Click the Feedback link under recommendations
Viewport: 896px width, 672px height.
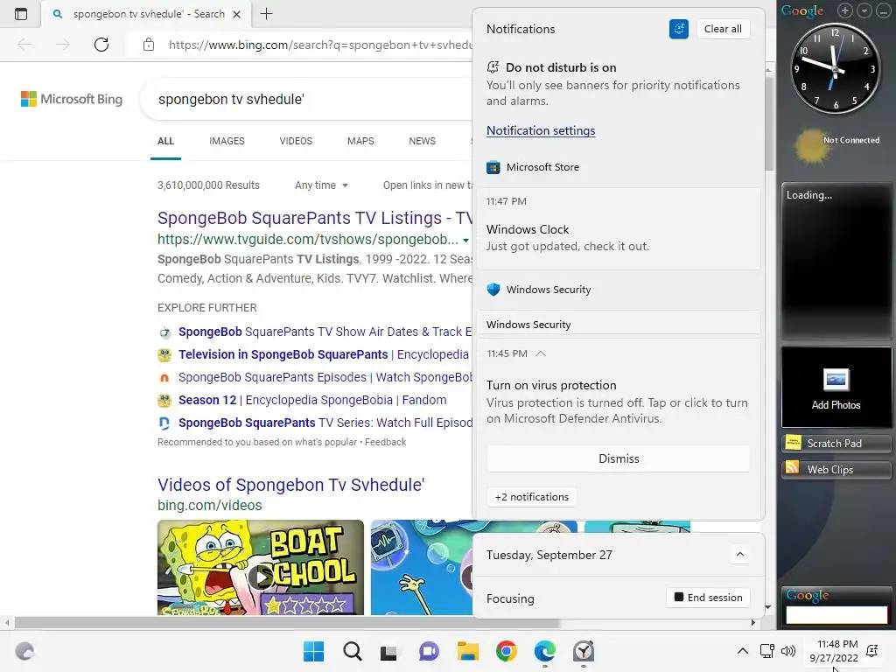pyautogui.click(x=385, y=442)
